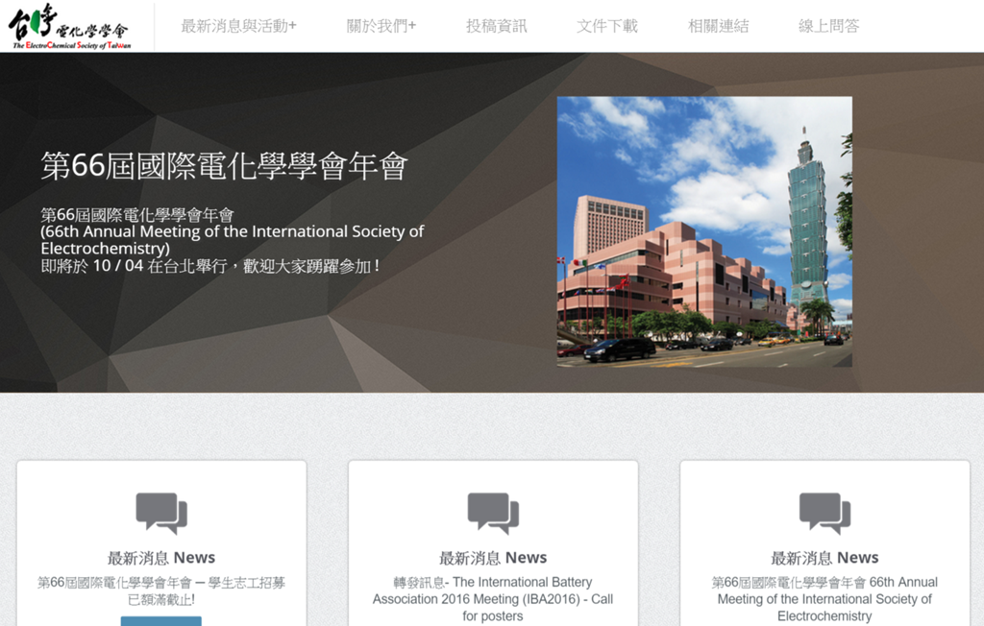
Task: Open the 66th Annual Meeting news text in third card
Action: tap(824, 599)
